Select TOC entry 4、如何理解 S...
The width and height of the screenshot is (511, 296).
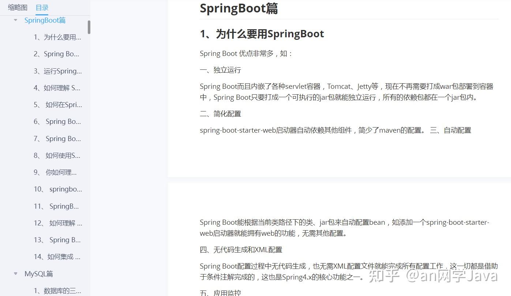coord(58,88)
